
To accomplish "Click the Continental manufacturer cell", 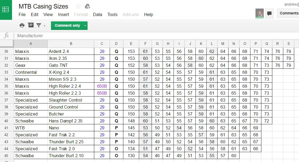I will click(31, 72).
